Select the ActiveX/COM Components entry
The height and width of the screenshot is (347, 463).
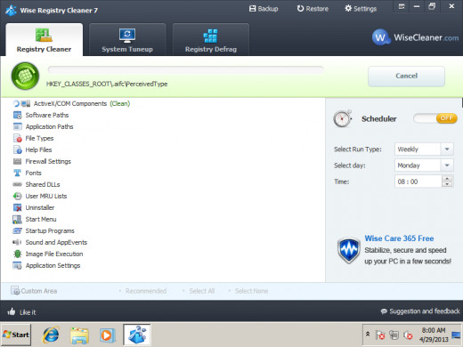point(70,103)
